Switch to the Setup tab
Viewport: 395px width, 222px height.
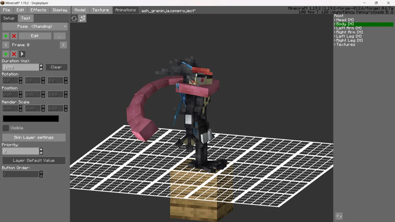(x=9, y=18)
